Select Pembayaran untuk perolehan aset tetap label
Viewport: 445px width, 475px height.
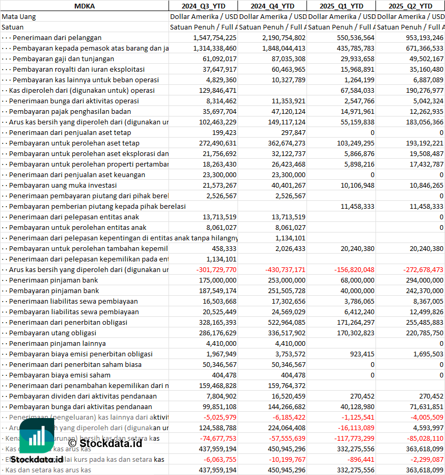pyautogui.click(x=74, y=143)
